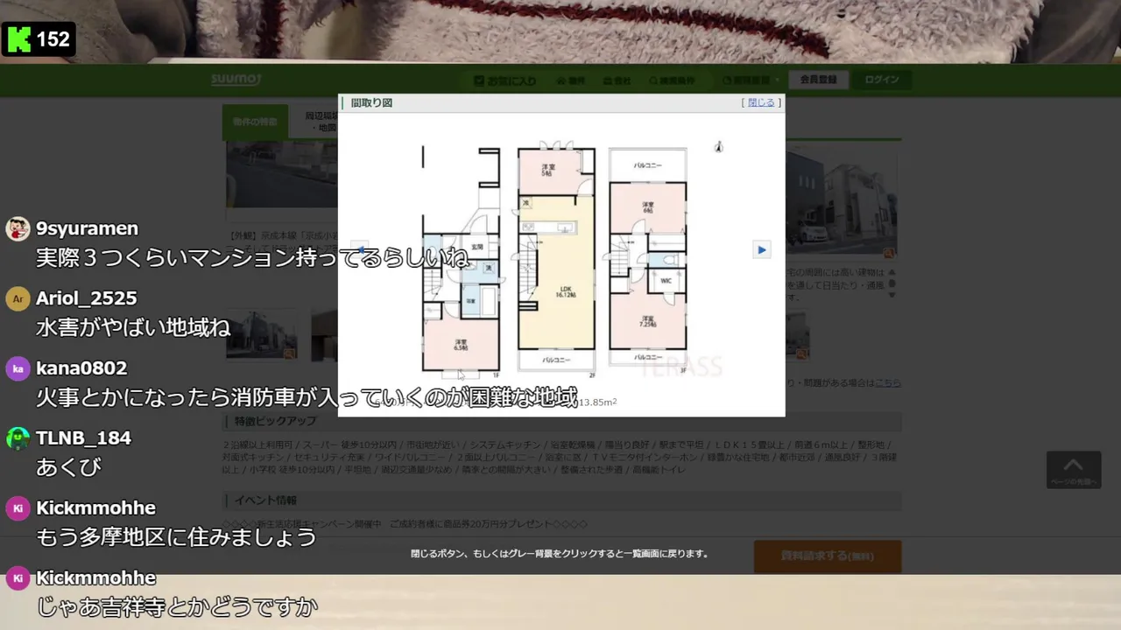Click the magnifier icon on left street thumbnail
This screenshot has height=630, width=1121.
(x=289, y=353)
